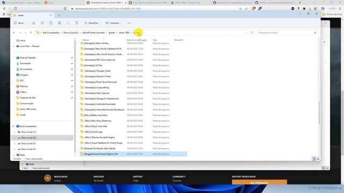Viewport: 344px width, 193px height.
Task: Click the Paste clipboard icon
Action: coord(51,23)
